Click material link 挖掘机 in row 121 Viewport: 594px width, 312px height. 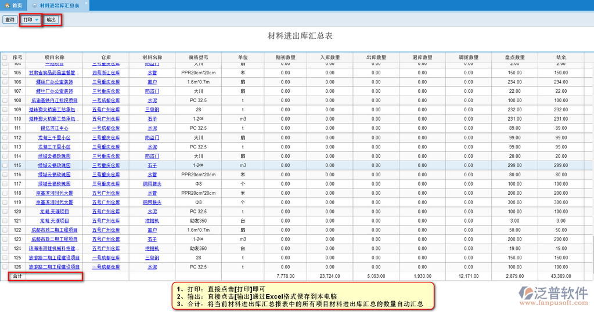(x=152, y=221)
